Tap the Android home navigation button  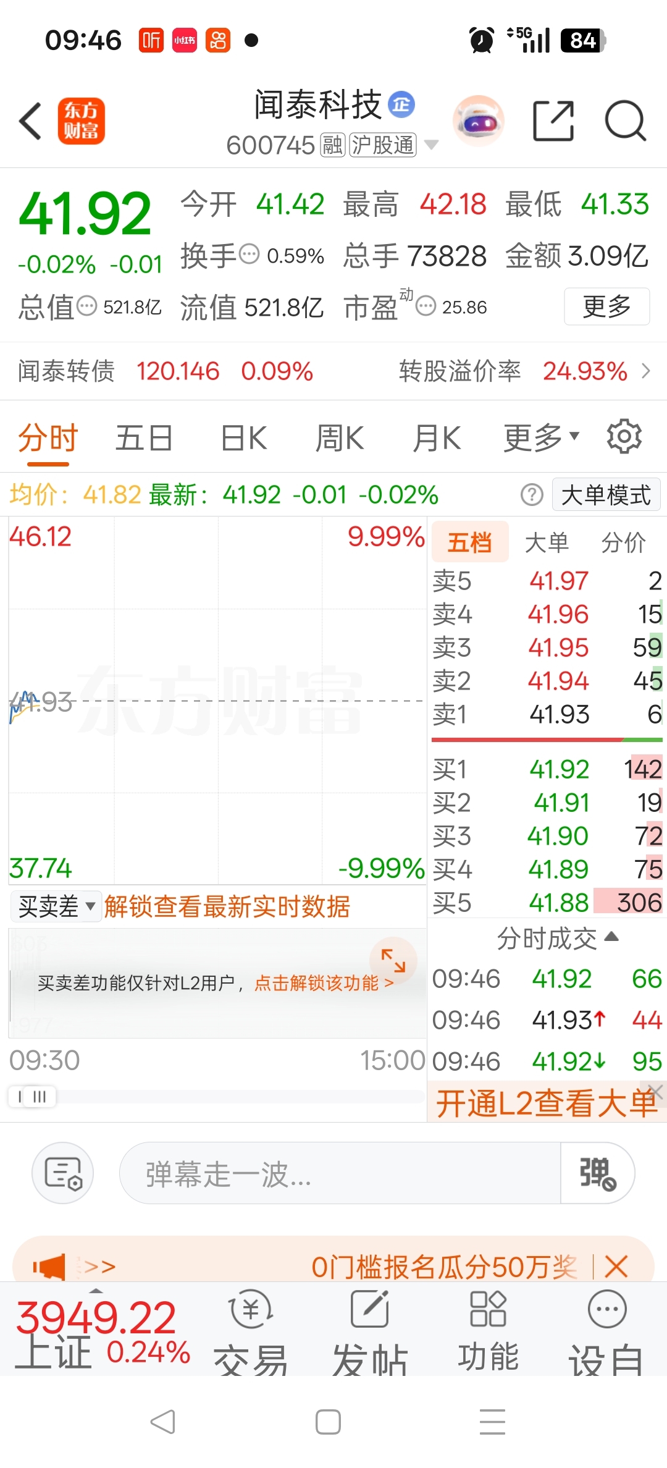click(328, 1422)
